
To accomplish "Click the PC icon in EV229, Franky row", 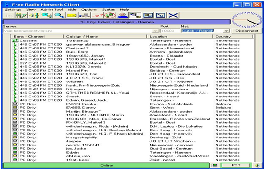I will pyautogui.click(x=15, y=104).
